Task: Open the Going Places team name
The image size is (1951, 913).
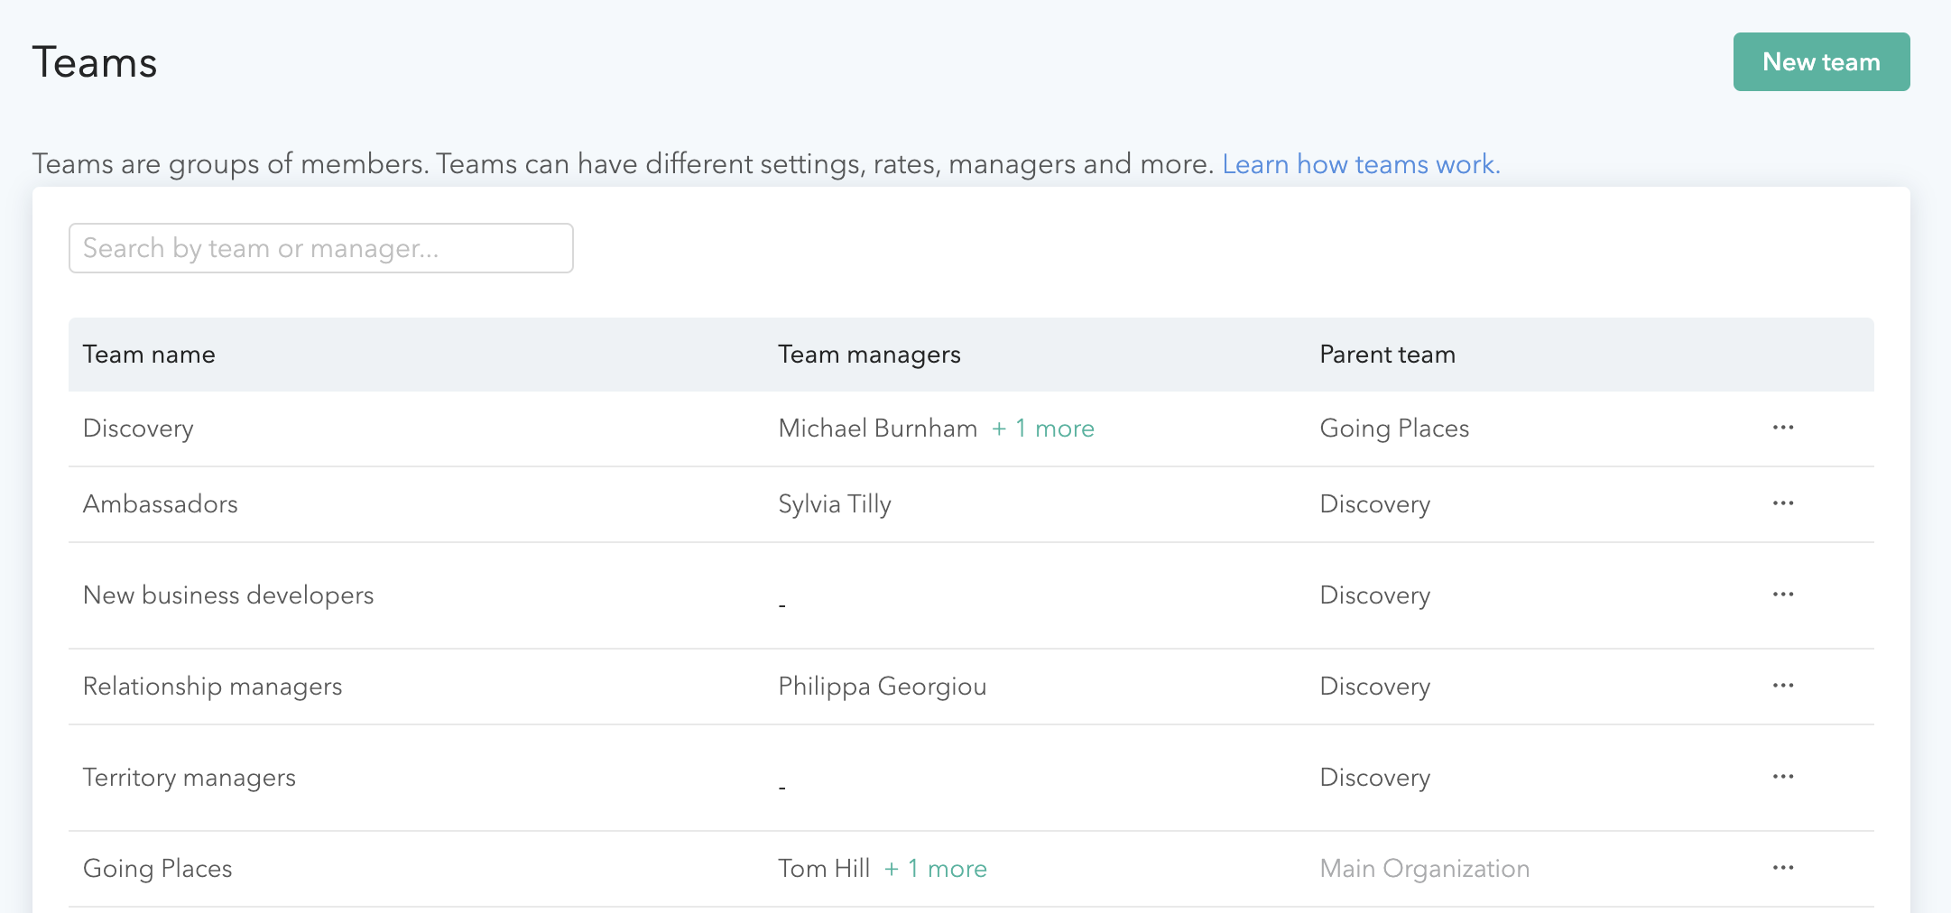Action: [157, 869]
